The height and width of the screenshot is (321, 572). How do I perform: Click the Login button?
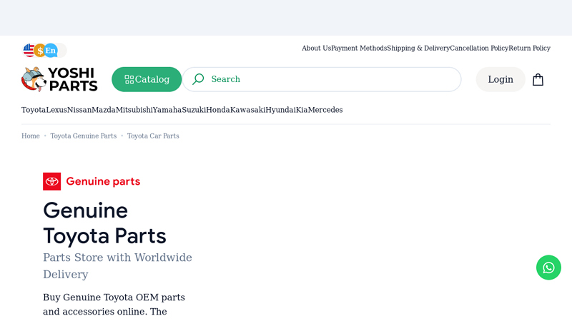500,79
